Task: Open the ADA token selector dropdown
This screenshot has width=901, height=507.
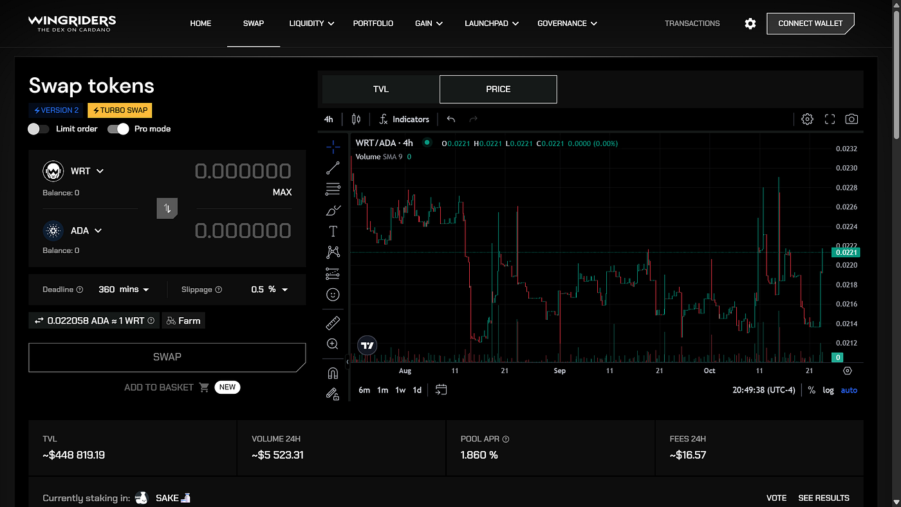Action: click(73, 230)
